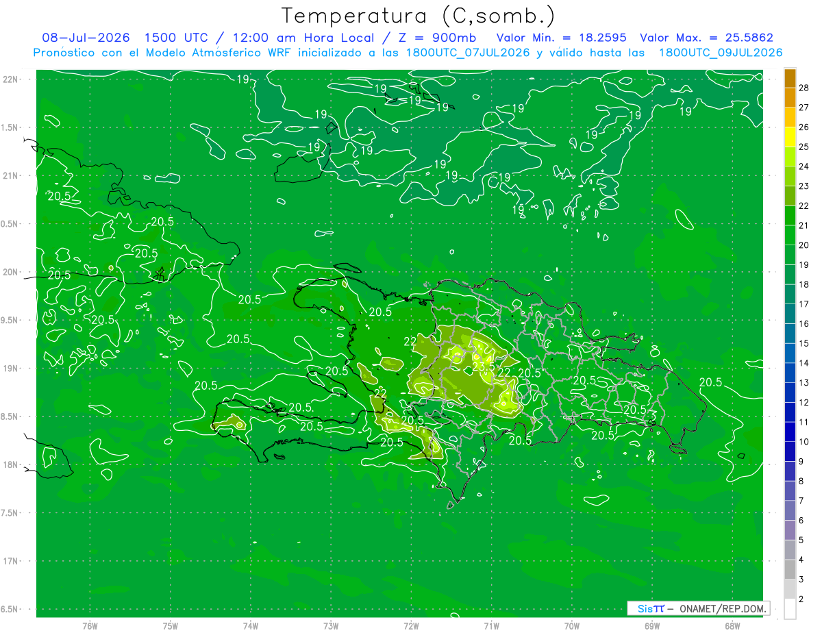This screenshot has width=822, height=635.
Task: Click the '17N' latitude axis label
Action: [11, 561]
